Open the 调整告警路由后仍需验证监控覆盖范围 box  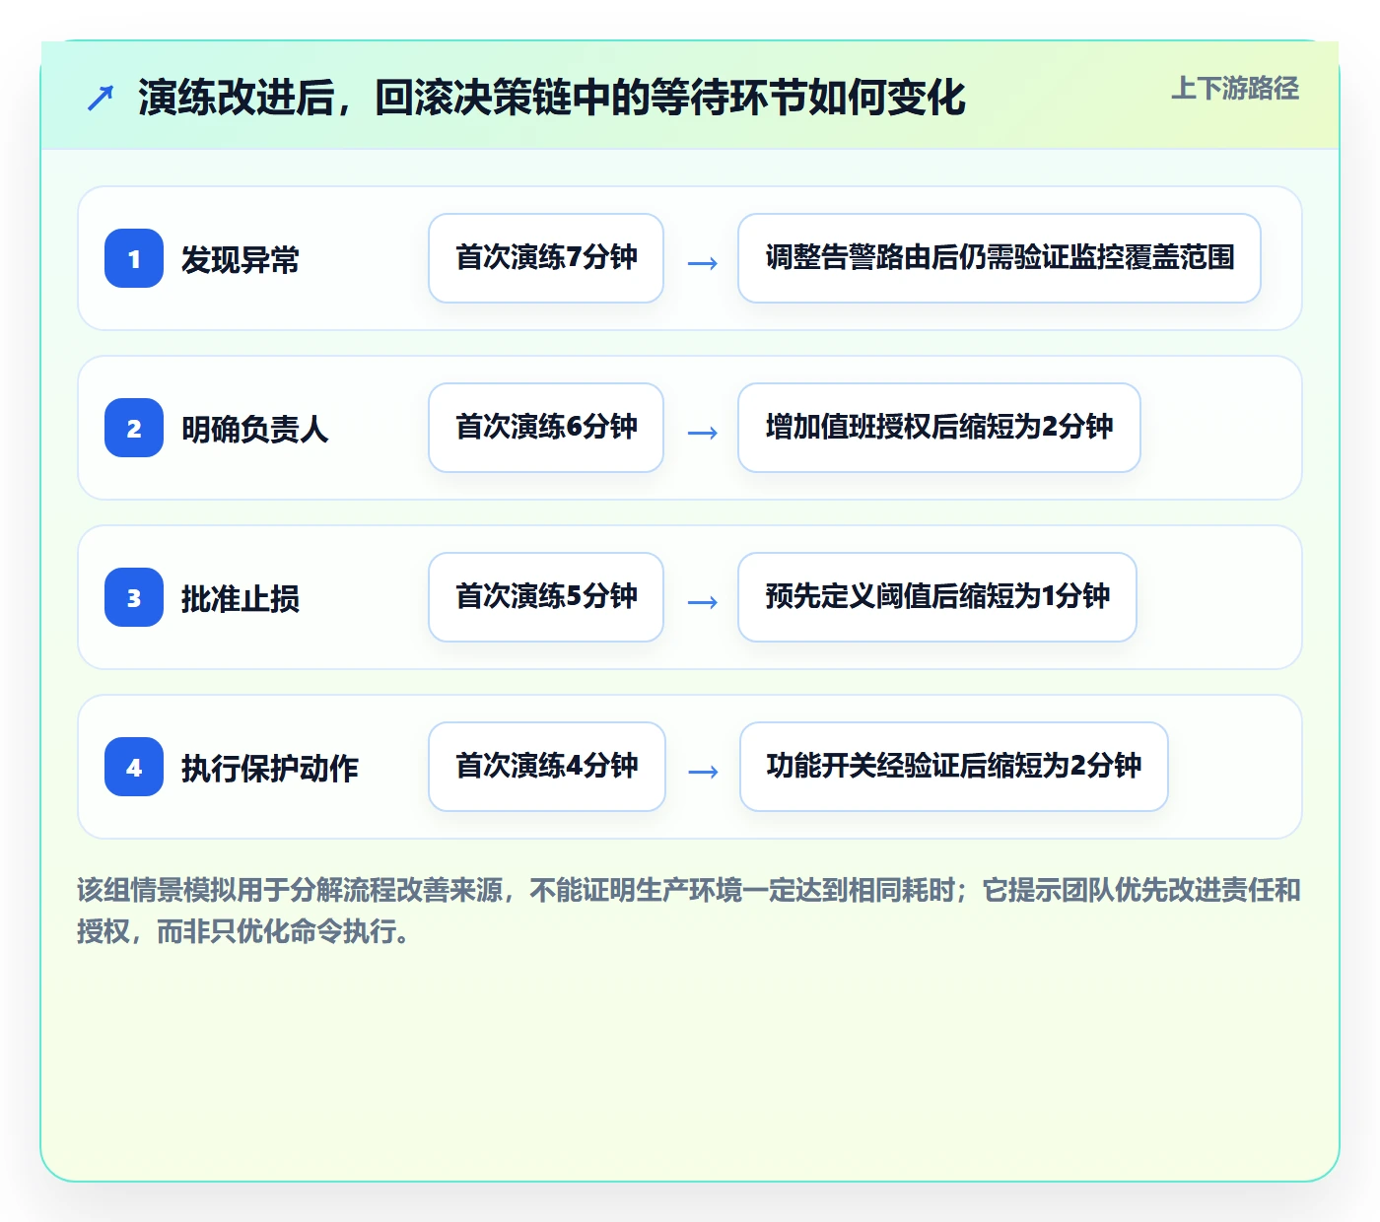tap(1000, 258)
